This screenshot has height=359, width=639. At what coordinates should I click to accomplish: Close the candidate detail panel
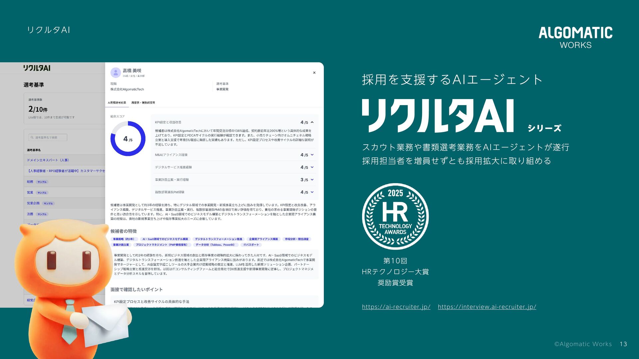[x=314, y=73]
